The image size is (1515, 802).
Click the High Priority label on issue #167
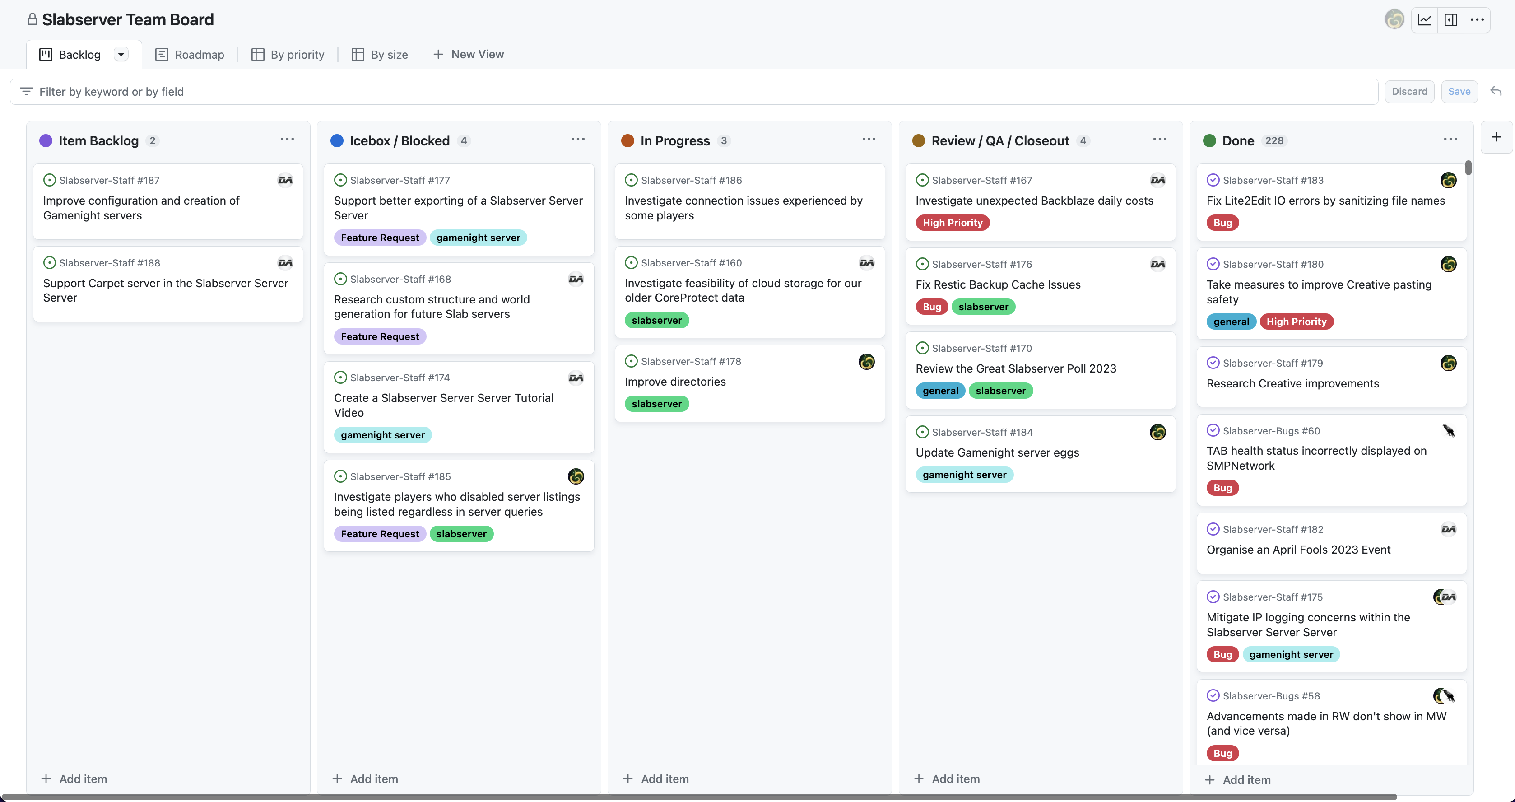point(952,223)
